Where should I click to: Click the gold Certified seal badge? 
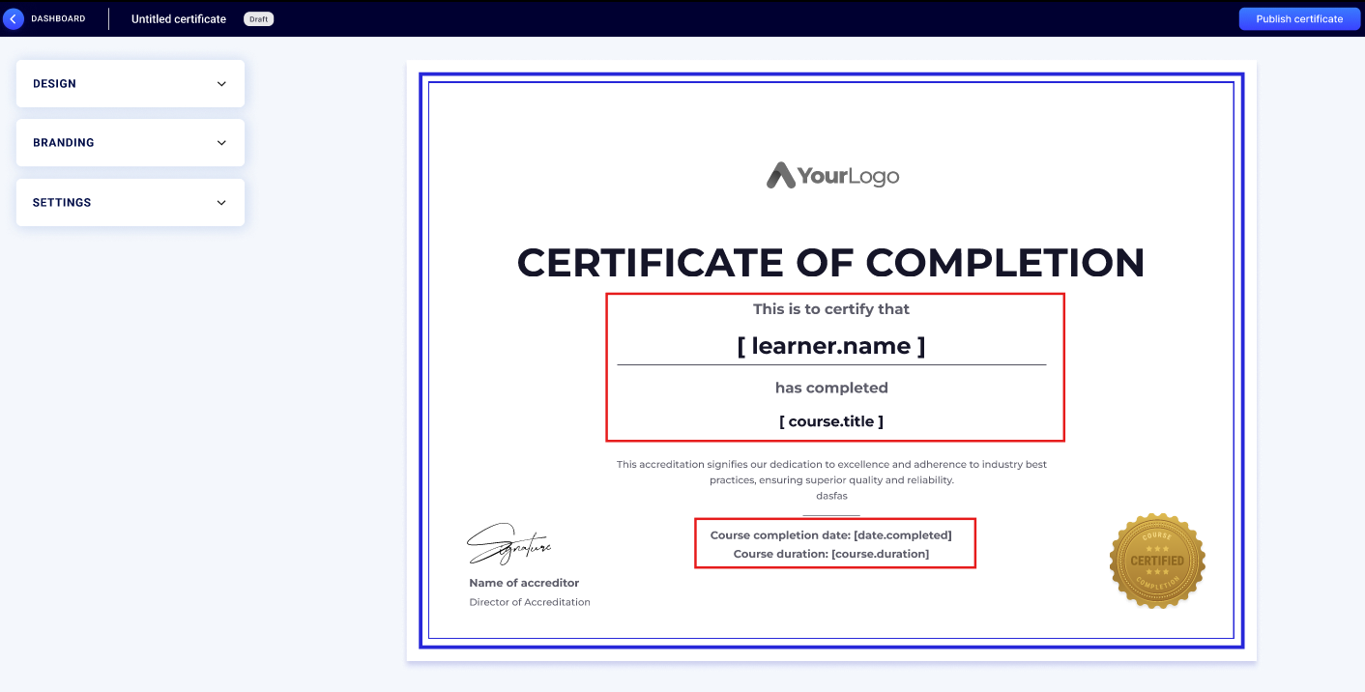pos(1157,561)
